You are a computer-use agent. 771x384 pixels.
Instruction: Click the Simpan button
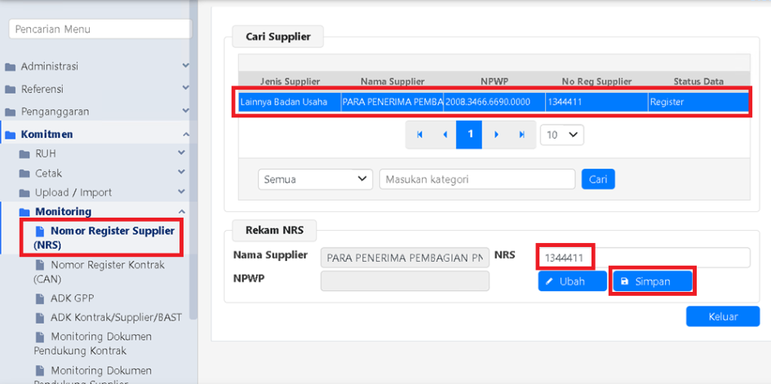click(x=652, y=281)
